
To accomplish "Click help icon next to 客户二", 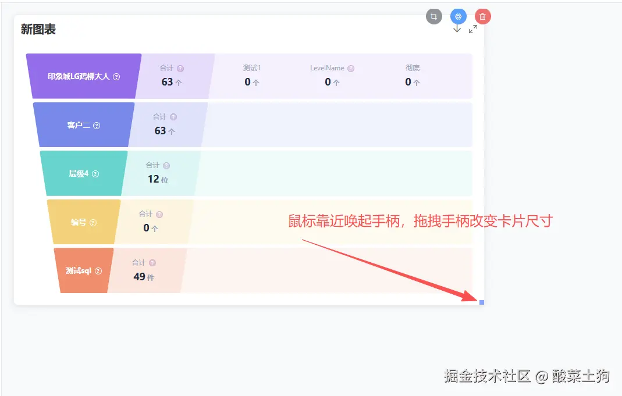I will coord(97,126).
